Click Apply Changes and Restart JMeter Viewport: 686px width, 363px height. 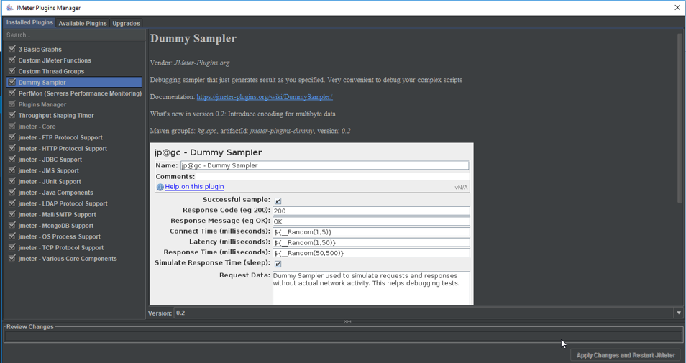click(x=626, y=355)
